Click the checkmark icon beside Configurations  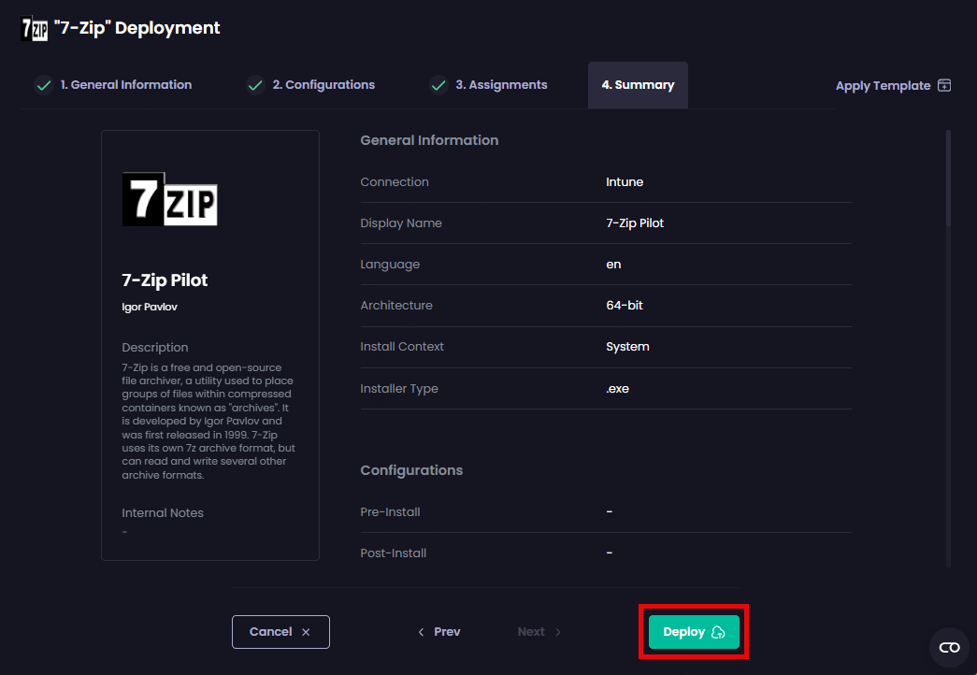[x=255, y=85]
